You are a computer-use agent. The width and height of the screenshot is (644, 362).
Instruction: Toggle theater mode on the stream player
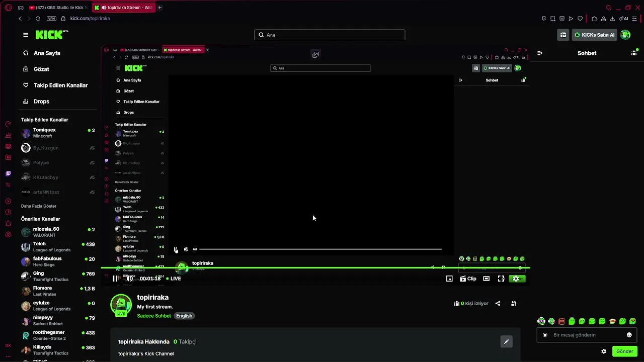pyautogui.click(x=487, y=279)
